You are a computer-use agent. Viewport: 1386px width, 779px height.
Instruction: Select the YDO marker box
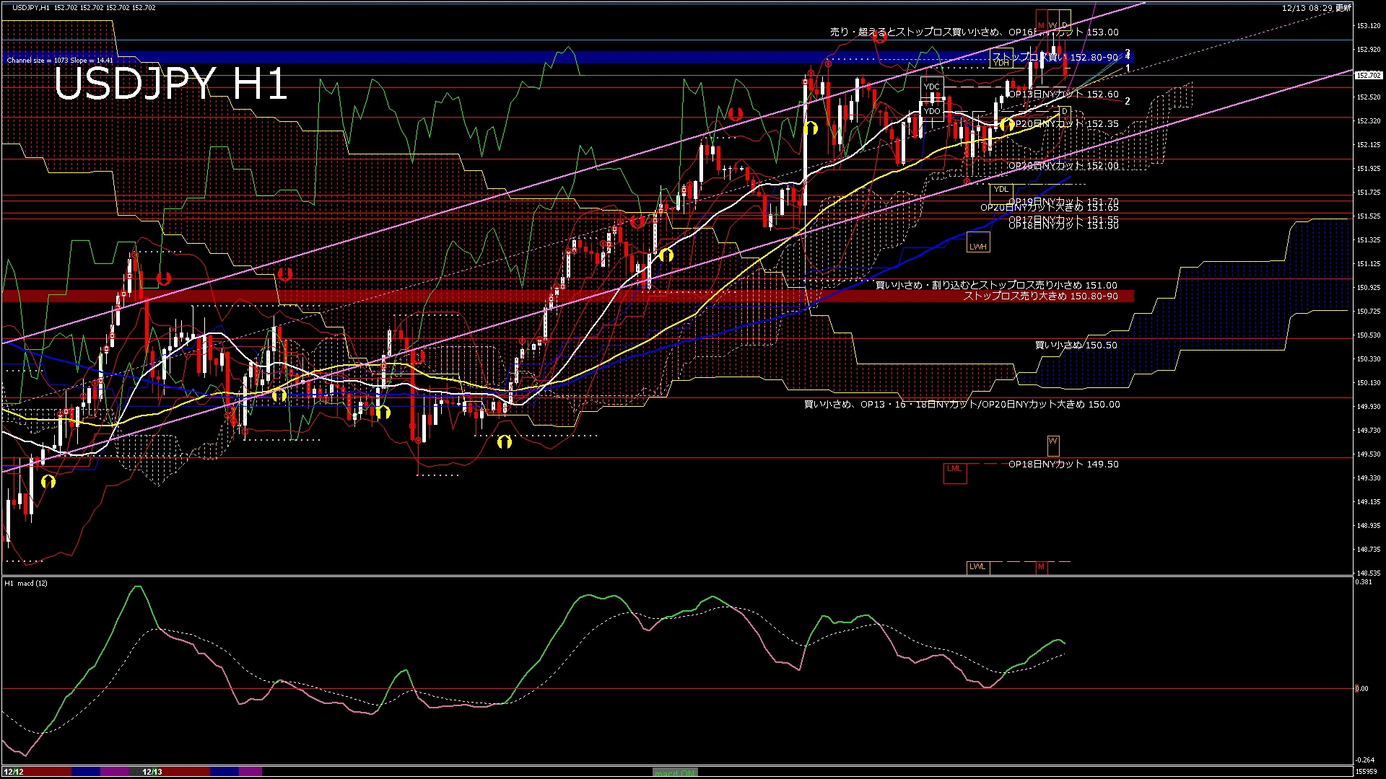tap(932, 111)
